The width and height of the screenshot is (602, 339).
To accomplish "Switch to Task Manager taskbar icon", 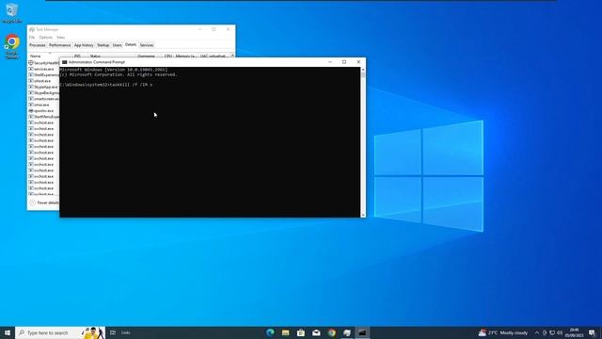I will click(347, 332).
